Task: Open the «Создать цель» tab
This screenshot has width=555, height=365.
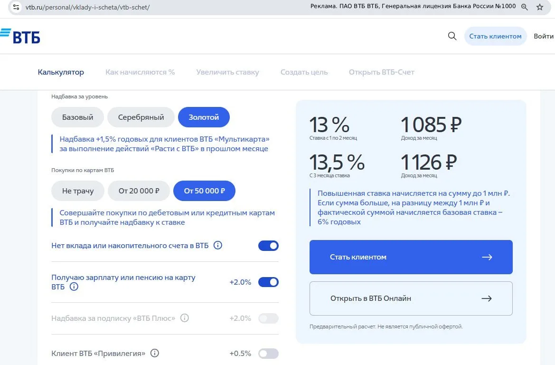Action: [x=304, y=72]
